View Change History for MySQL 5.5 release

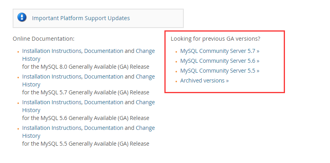tap(145, 128)
